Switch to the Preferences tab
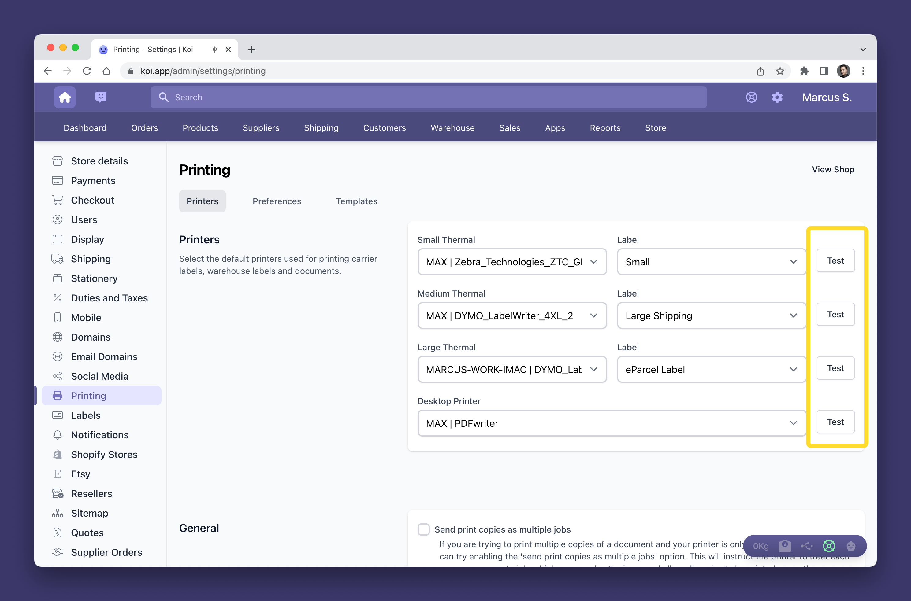The height and width of the screenshot is (601, 911). pyautogui.click(x=277, y=201)
